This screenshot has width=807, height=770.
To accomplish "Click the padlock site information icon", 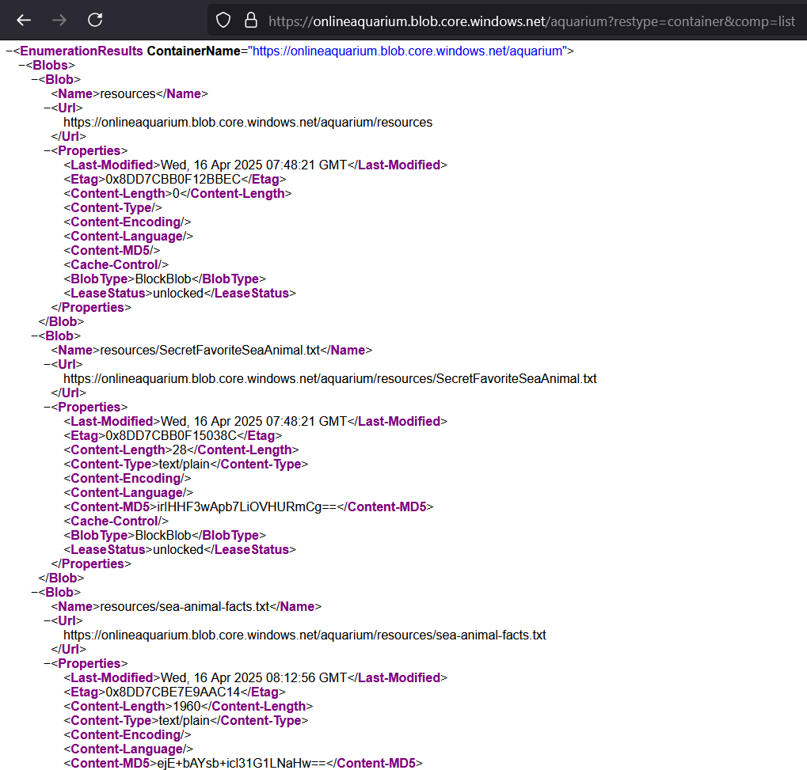I will 250,21.
